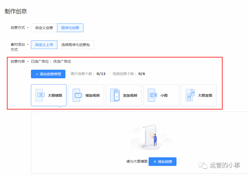The image size is (248, 176).
Task: Select the 自定义创意 creative mode option
Action: 44,28
